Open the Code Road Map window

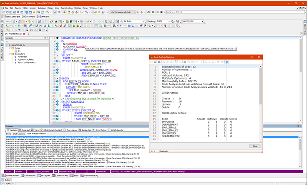[60, 176]
